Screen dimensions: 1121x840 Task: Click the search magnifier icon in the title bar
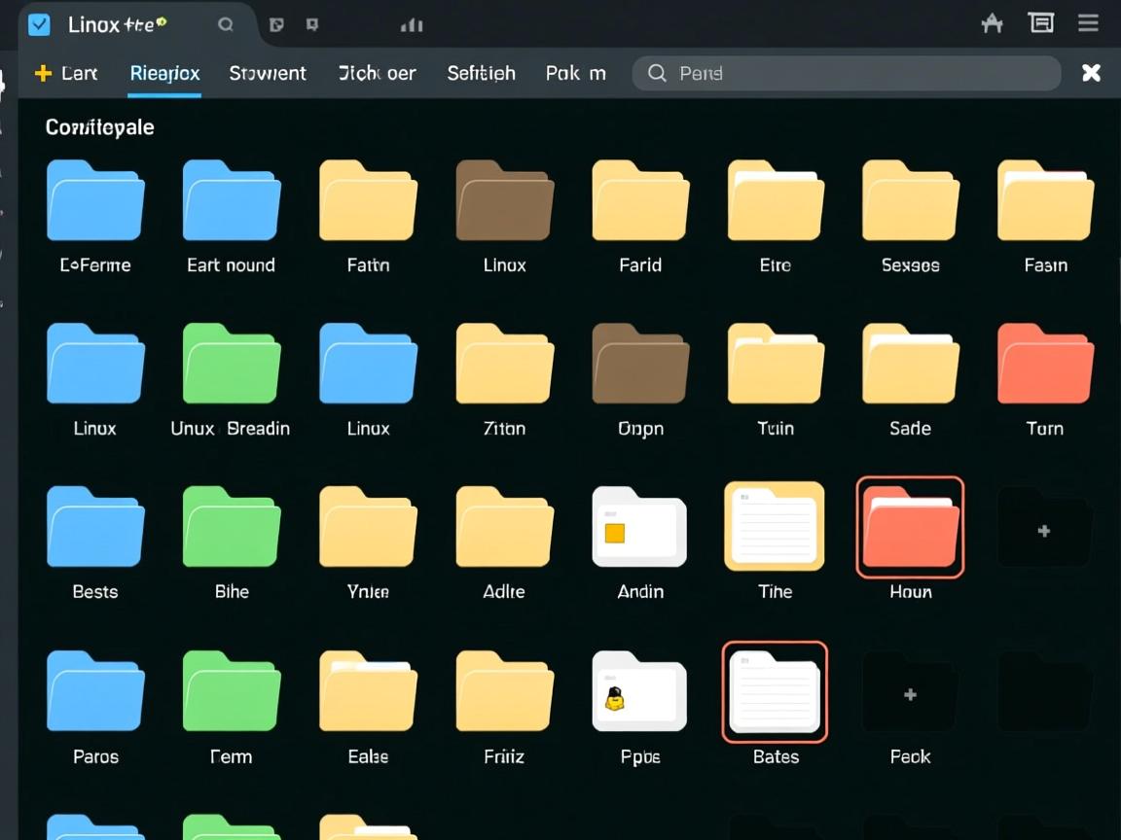226,24
